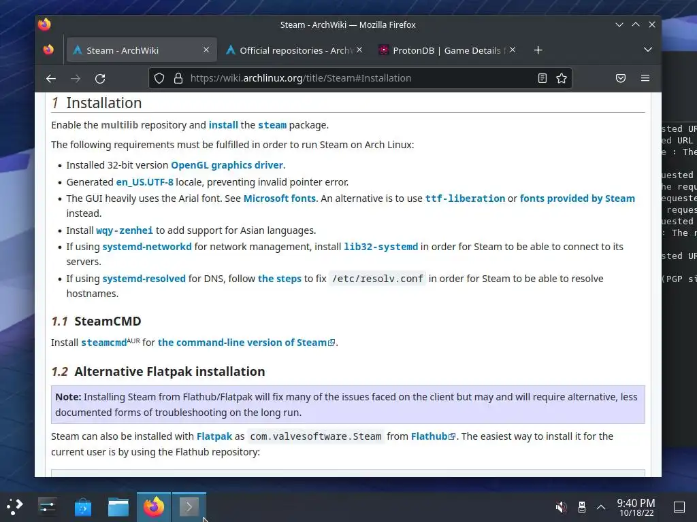Click the /etc/resolv.conf code text
697x522 pixels.
(377, 279)
